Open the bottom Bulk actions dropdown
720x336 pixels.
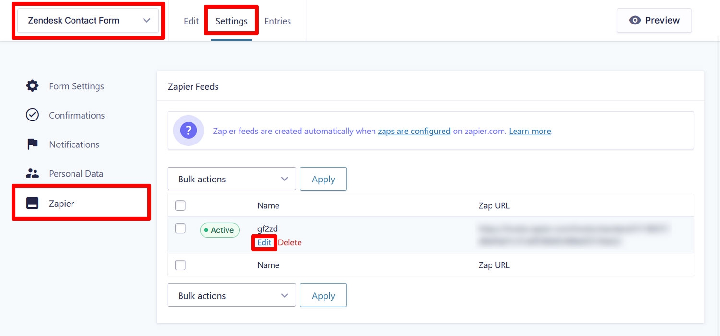tap(232, 296)
